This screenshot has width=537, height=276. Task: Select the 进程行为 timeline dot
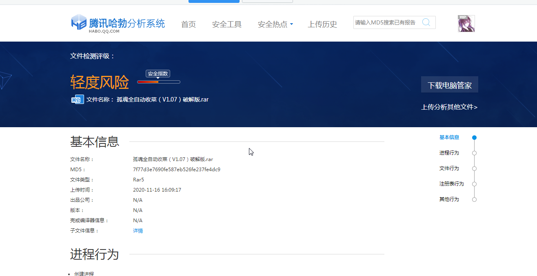click(474, 153)
